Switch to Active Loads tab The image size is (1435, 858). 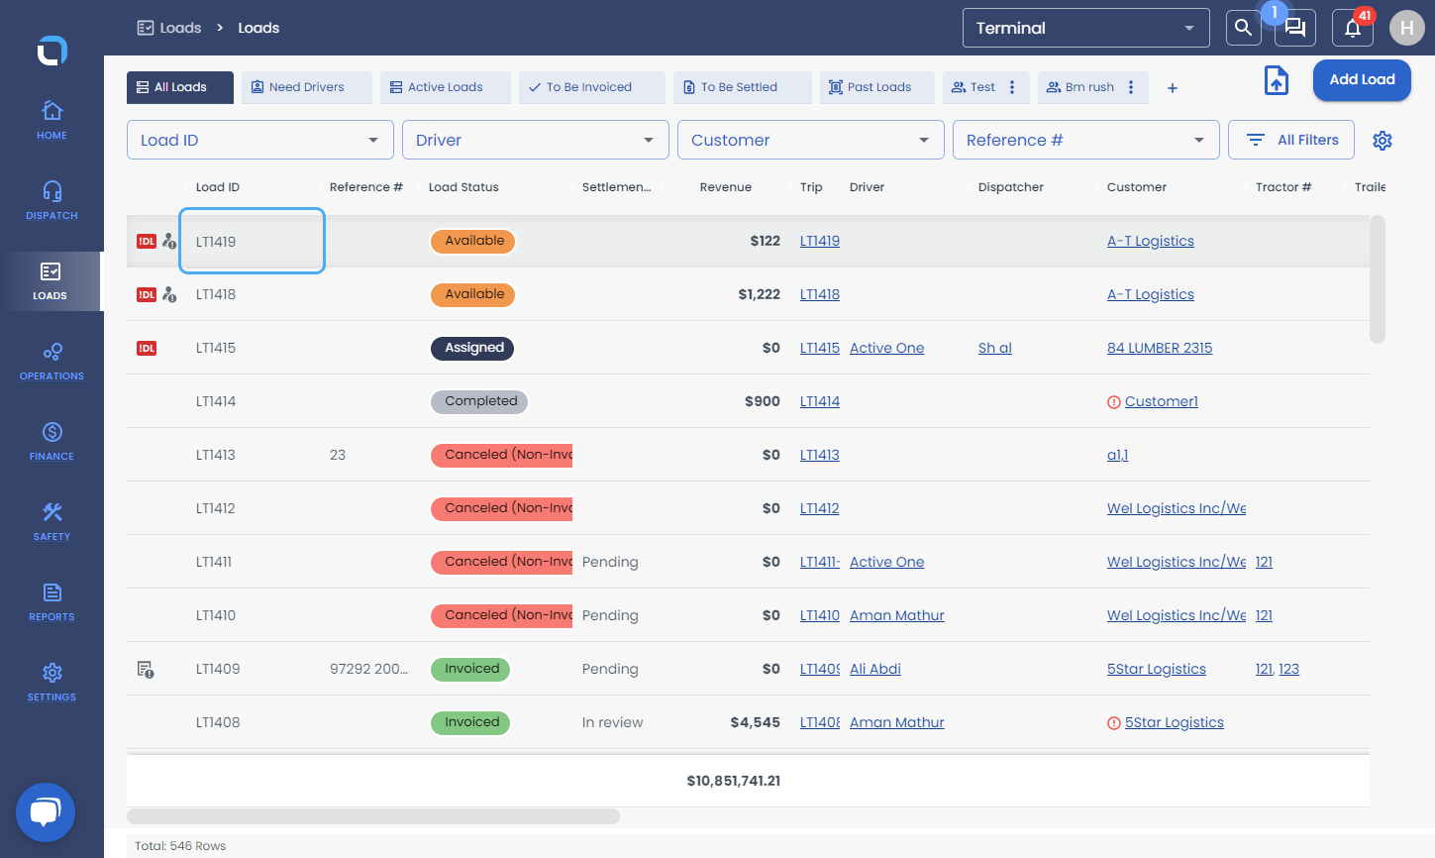click(446, 87)
